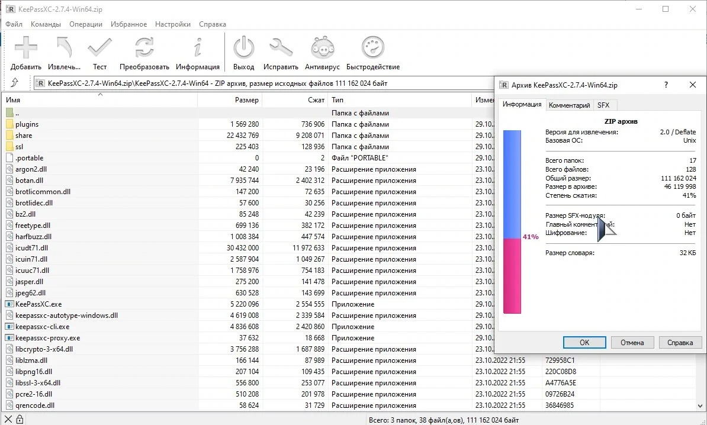Click the down arrow of the file list scrollbar

tap(701, 405)
